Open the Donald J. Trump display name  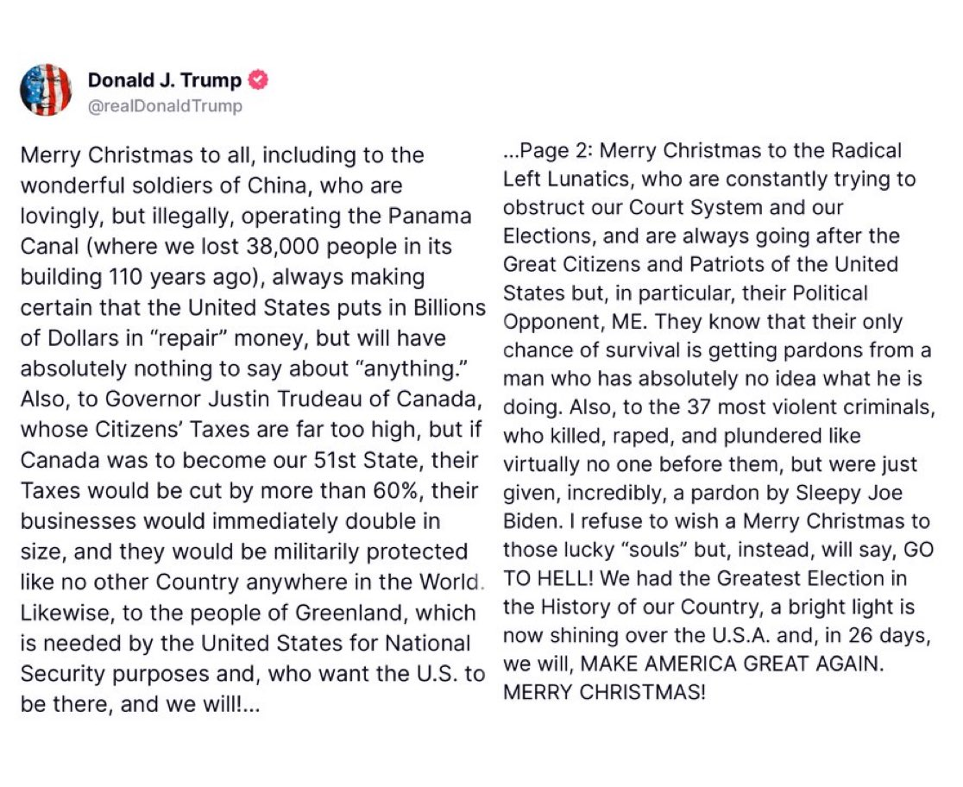[x=166, y=81]
